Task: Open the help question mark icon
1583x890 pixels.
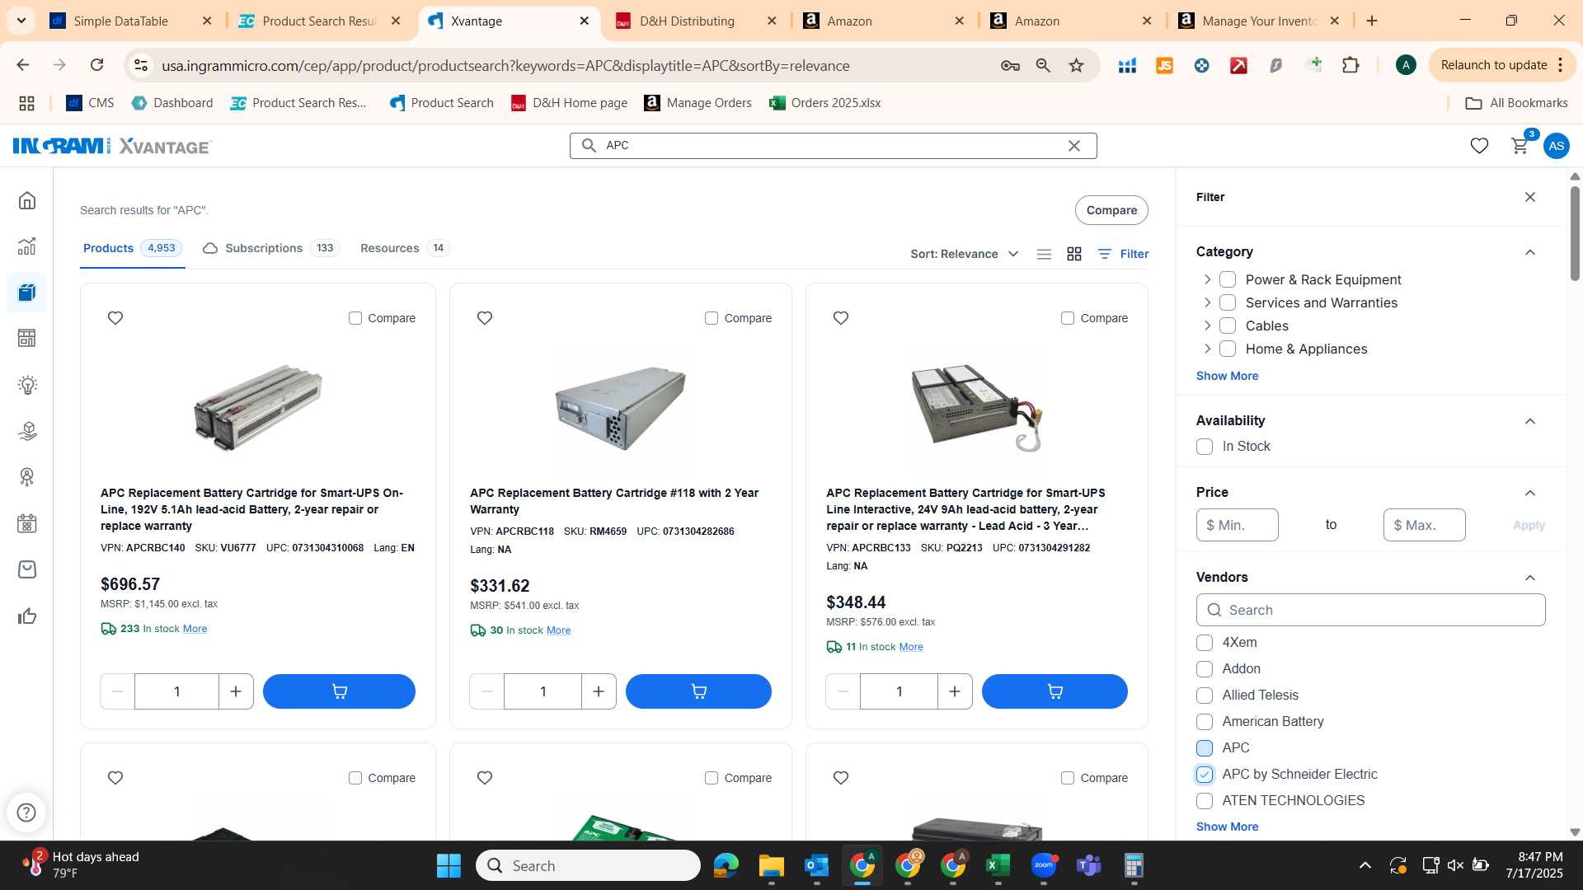Action: tap(26, 813)
